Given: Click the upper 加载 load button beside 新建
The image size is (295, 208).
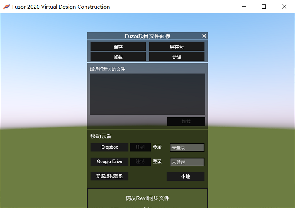Looking at the screenshot, I should (118, 57).
